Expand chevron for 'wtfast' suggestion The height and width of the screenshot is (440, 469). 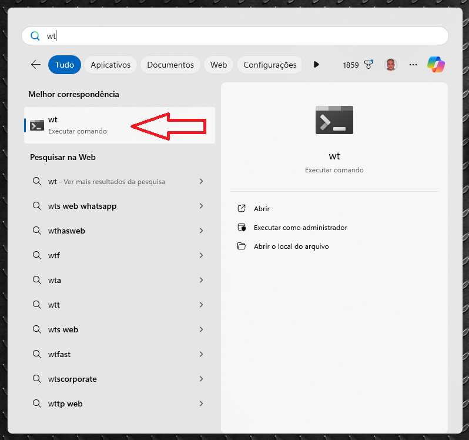(x=202, y=354)
